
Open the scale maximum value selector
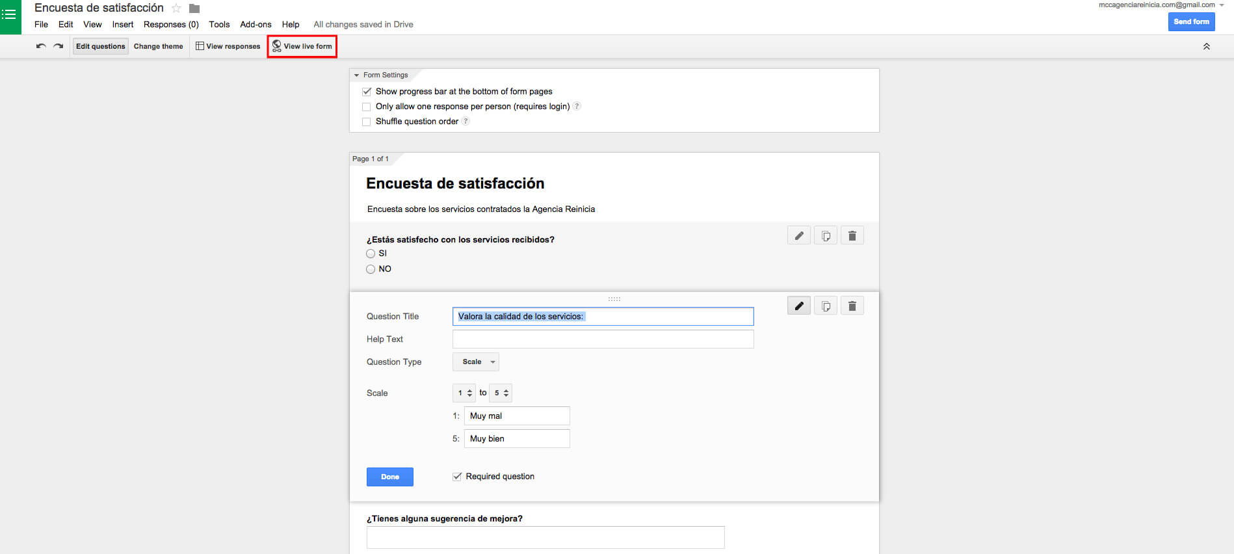pos(500,393)
